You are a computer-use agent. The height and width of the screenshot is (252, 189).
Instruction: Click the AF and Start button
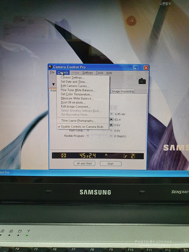click(x=84, y=164)
